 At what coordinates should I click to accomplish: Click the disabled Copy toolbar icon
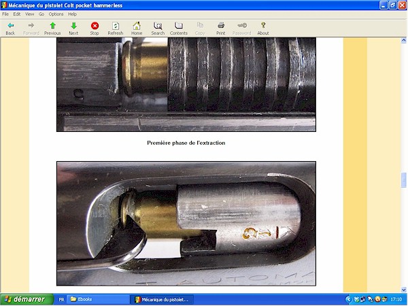(x=200, y=29)
